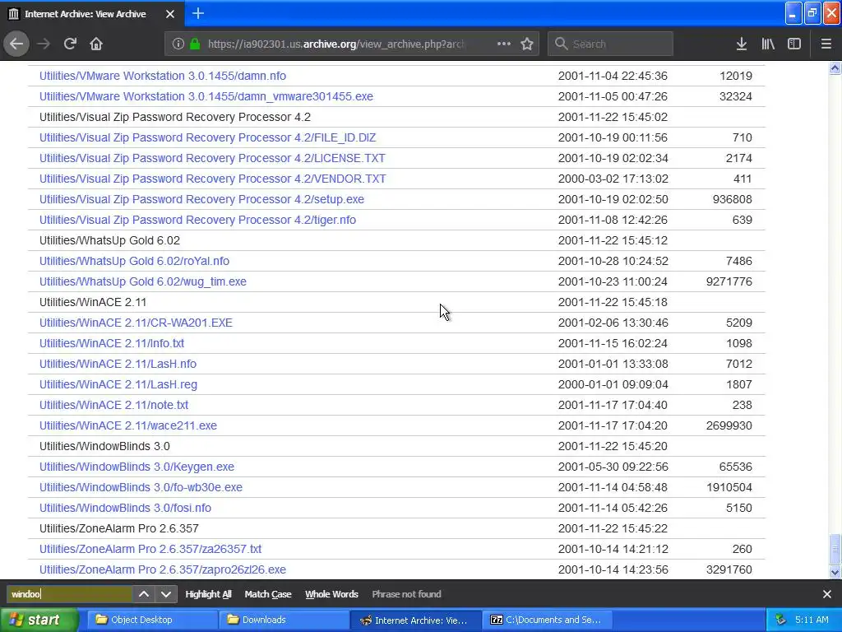Image resolution: width=842 pixels, height=632 pixels.
Task: Open the Downloads arrow in the toolbar
Action: pyautogui.click(x=742, y=44)
